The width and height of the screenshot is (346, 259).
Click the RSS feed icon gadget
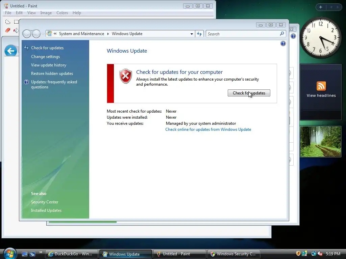321,86
